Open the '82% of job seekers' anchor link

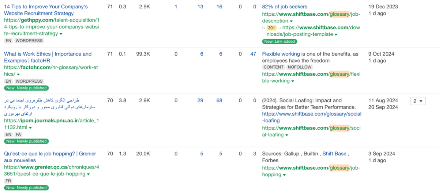pos(285,7)
